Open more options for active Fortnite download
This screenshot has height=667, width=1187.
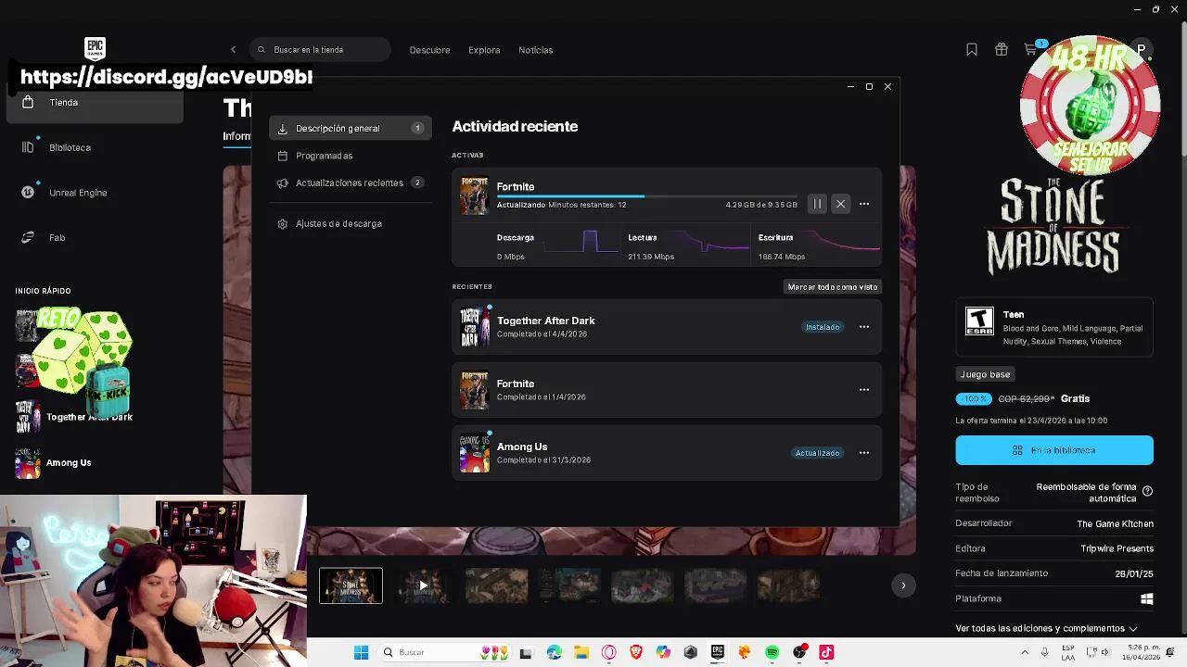pos(864,204)
